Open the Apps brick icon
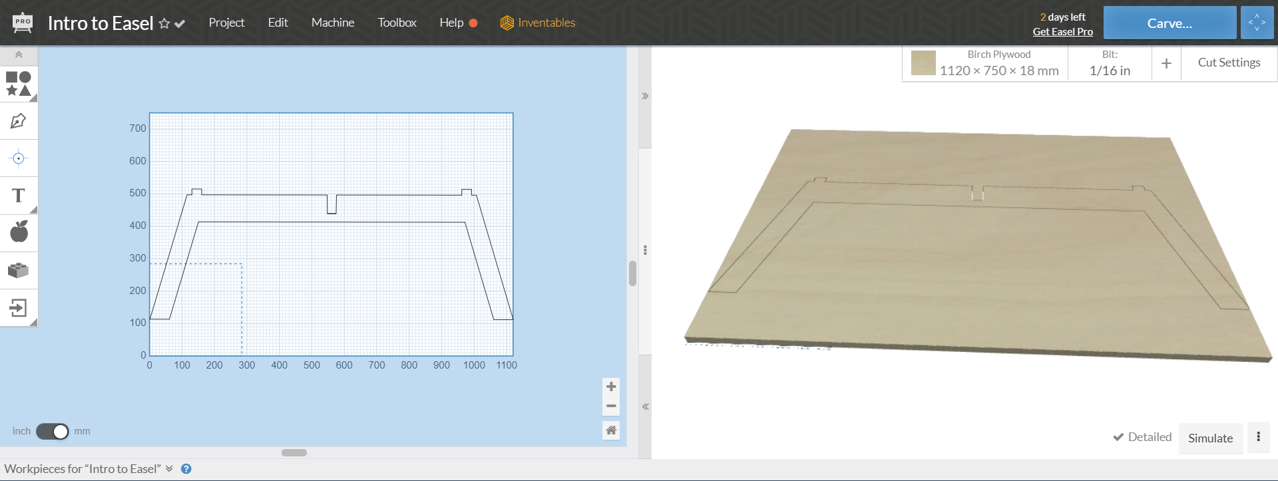 pyautogui.click(x=19, y=270)
